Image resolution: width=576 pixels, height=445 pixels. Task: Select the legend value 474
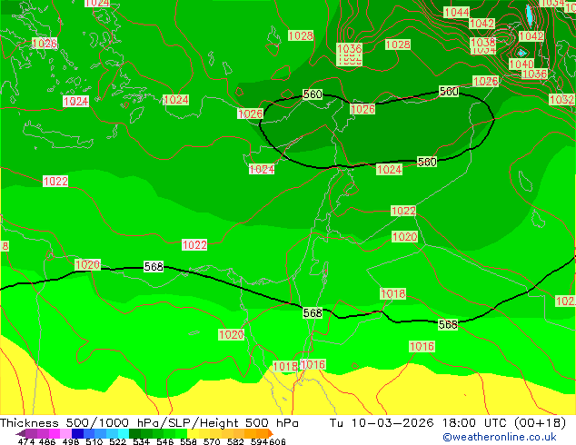pos(26,441)
